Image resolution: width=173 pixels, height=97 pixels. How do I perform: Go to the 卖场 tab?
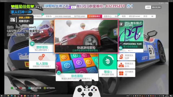(145, 16)
